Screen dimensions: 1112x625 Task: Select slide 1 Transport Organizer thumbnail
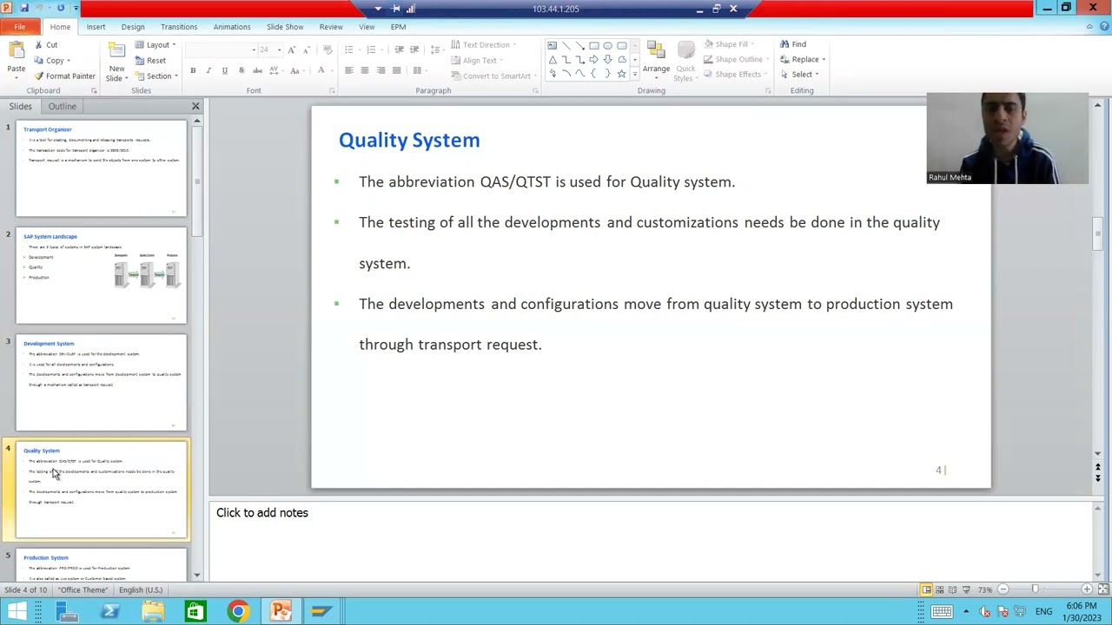click(x=101, y=168)
